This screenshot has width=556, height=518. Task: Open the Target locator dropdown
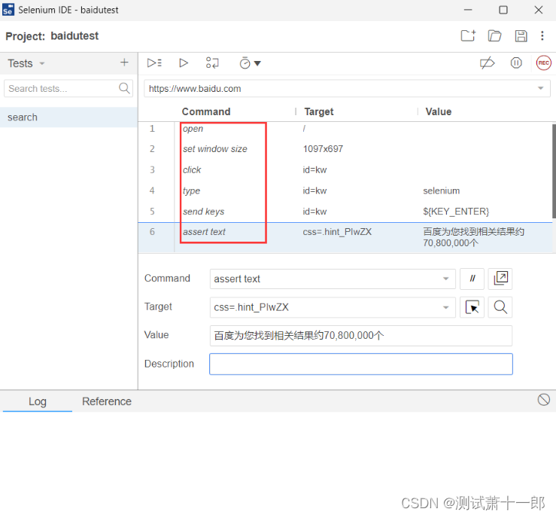tap(445, 307)
